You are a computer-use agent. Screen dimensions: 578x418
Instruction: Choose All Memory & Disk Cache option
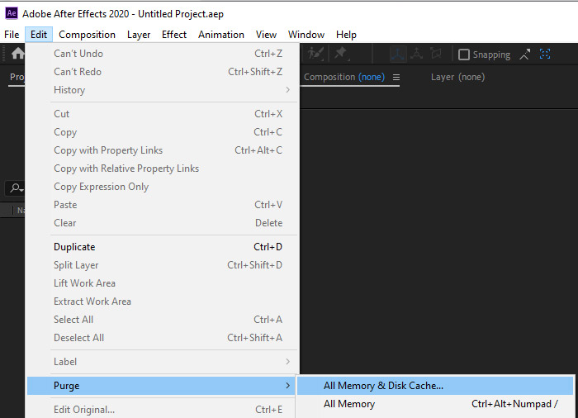(x=383, y=386)
